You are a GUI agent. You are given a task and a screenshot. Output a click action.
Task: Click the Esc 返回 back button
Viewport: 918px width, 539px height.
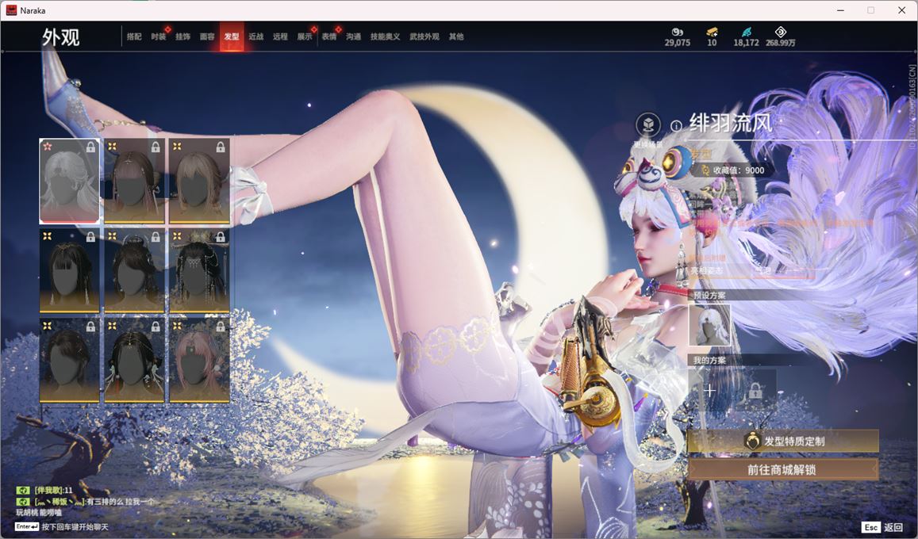pos(882,527)
